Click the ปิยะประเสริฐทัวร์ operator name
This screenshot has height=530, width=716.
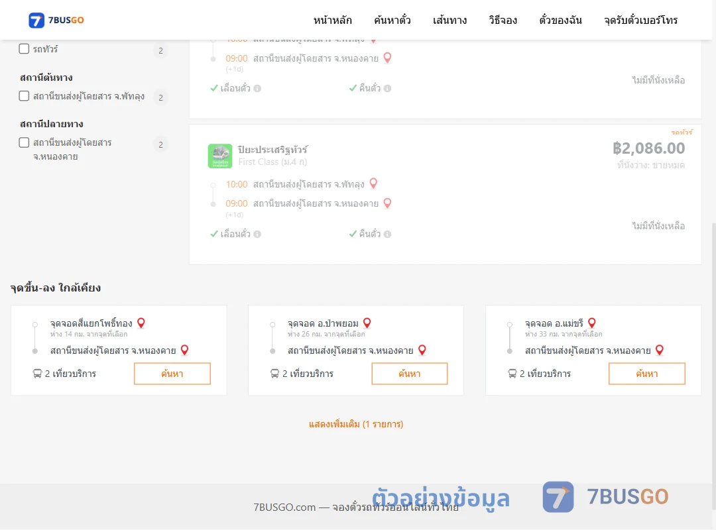pos(273,149)
